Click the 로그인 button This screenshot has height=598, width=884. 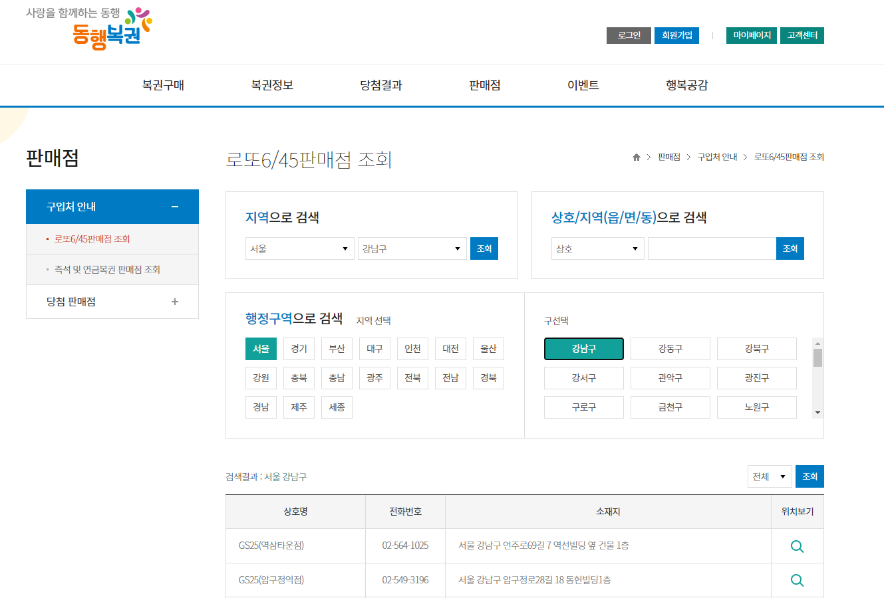click(x=629, y=35)
